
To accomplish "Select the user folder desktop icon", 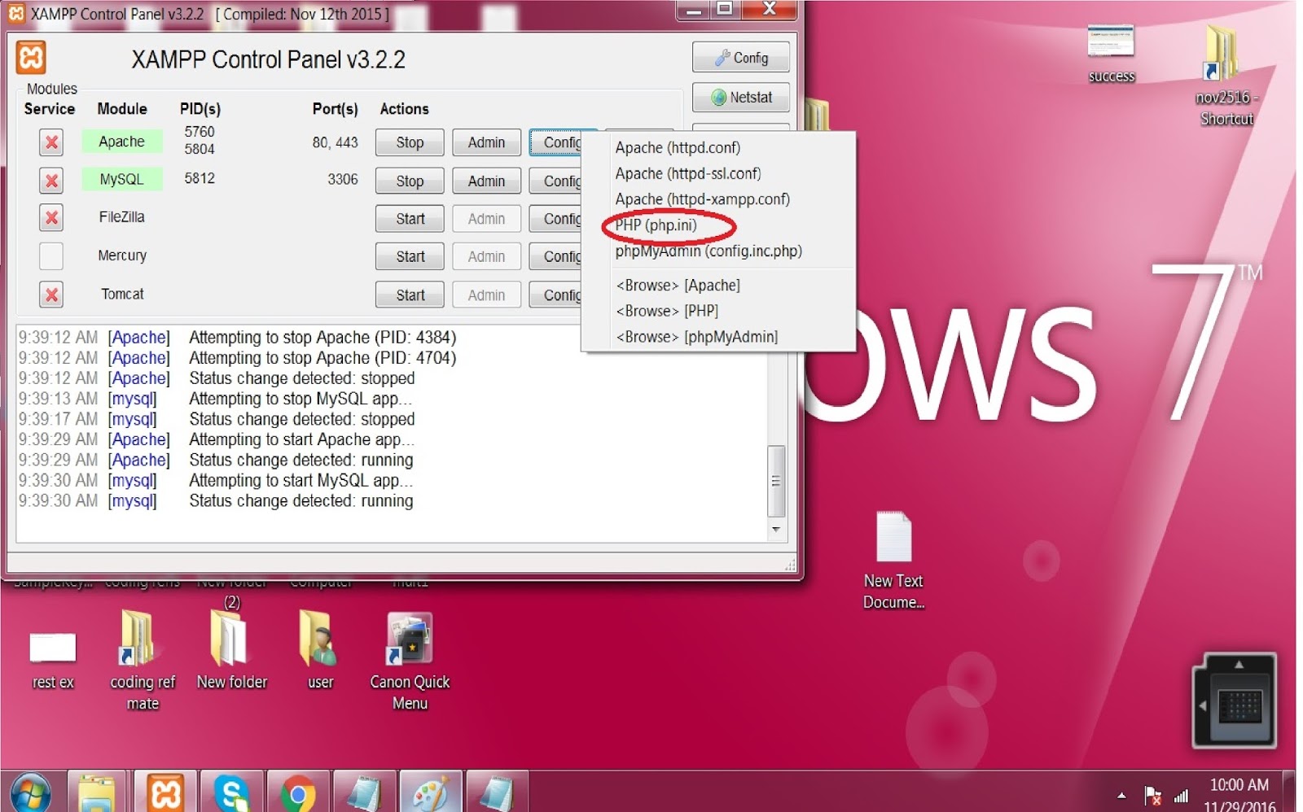I will (320, 651).
